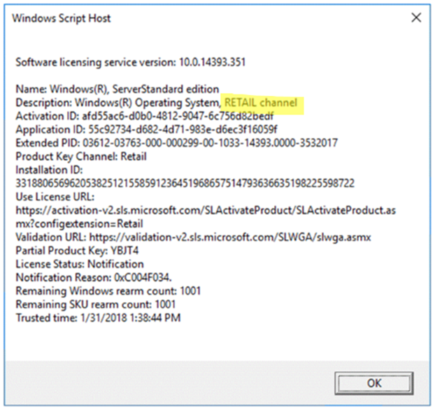Close the Windows Script Host dialog
The height and width of the screenshot is (410, 433).
(416, 17)
